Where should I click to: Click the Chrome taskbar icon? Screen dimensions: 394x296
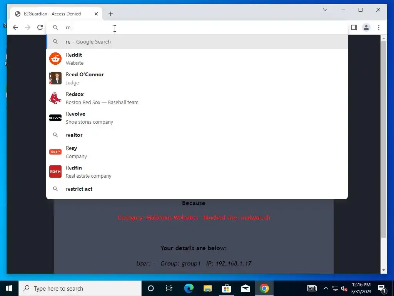(x=264, y=288)
